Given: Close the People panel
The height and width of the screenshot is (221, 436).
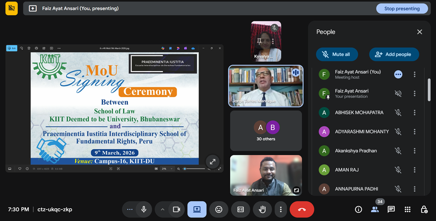Looking at the screenshot, I should coord(419,32).
